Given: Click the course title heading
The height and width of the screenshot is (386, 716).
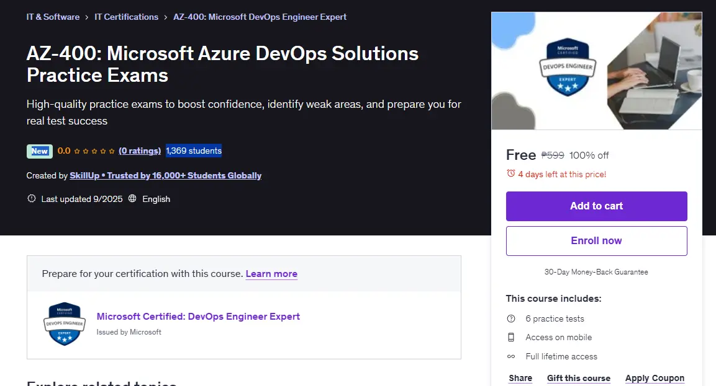Looking at the screenshot, I should [x=222, y=64].
